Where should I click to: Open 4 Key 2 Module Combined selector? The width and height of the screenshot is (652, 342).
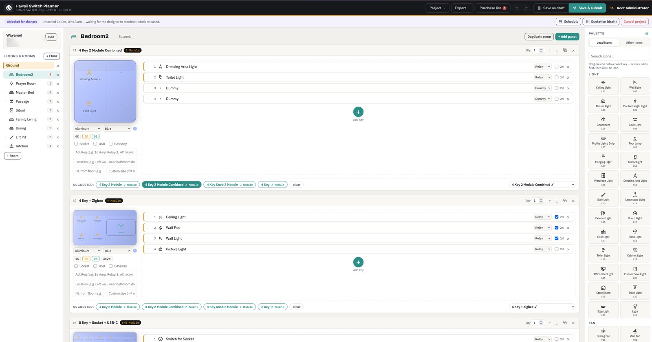pyautogui.click(x=542, y=185)
